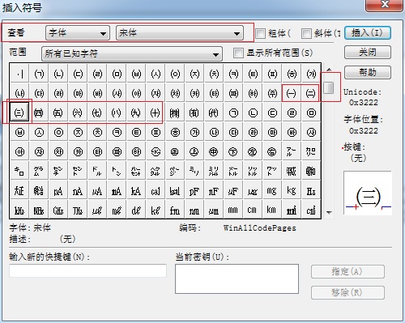405x323 pixels.
Task: Pick the cal unit symbol
Action: click(156, 190)
